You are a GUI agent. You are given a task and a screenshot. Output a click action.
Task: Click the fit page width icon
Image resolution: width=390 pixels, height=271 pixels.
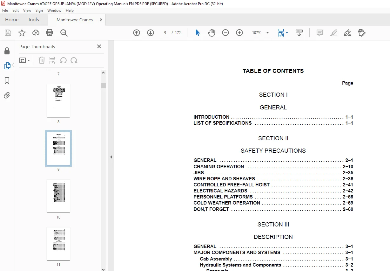click(281, 33)
